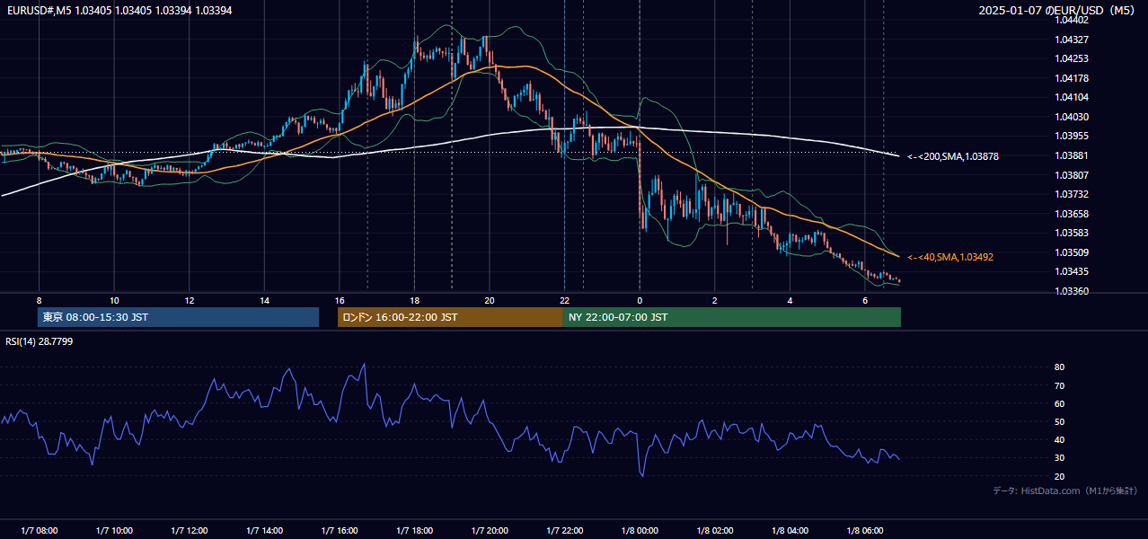Click hour 6 on the price chart axis
Viewport: 1148px width, 539px height.
tap(865, 300)
